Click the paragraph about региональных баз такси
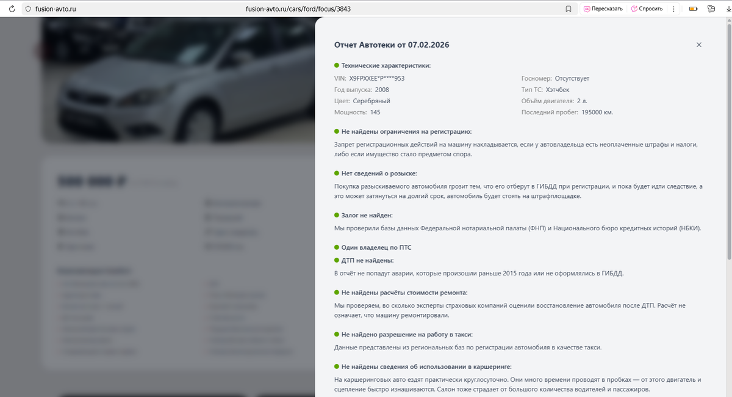This screenshot has width=732, height=397. tap(468, 348)
